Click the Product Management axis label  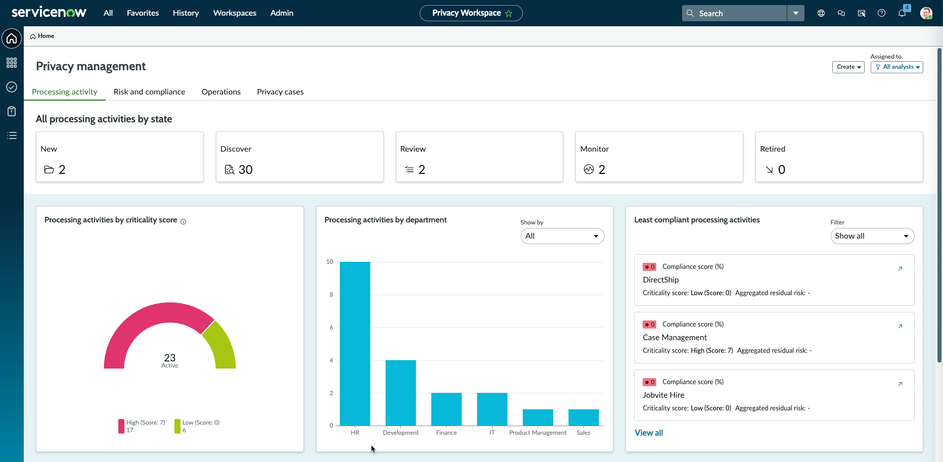(x=538, y=433)
